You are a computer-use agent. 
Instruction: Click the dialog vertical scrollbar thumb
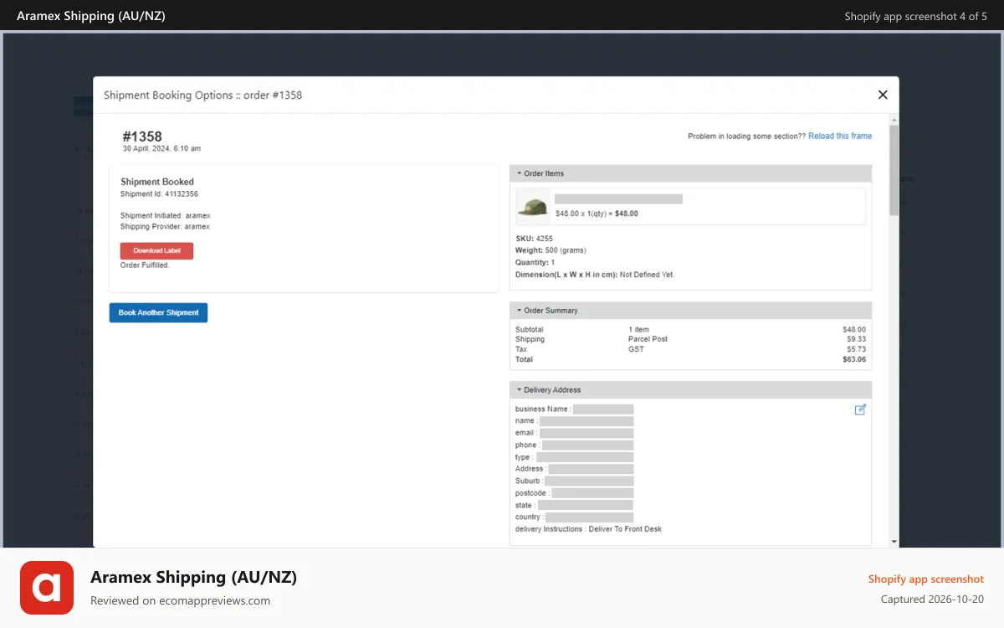pyautogui.click(x=894, y=171)
